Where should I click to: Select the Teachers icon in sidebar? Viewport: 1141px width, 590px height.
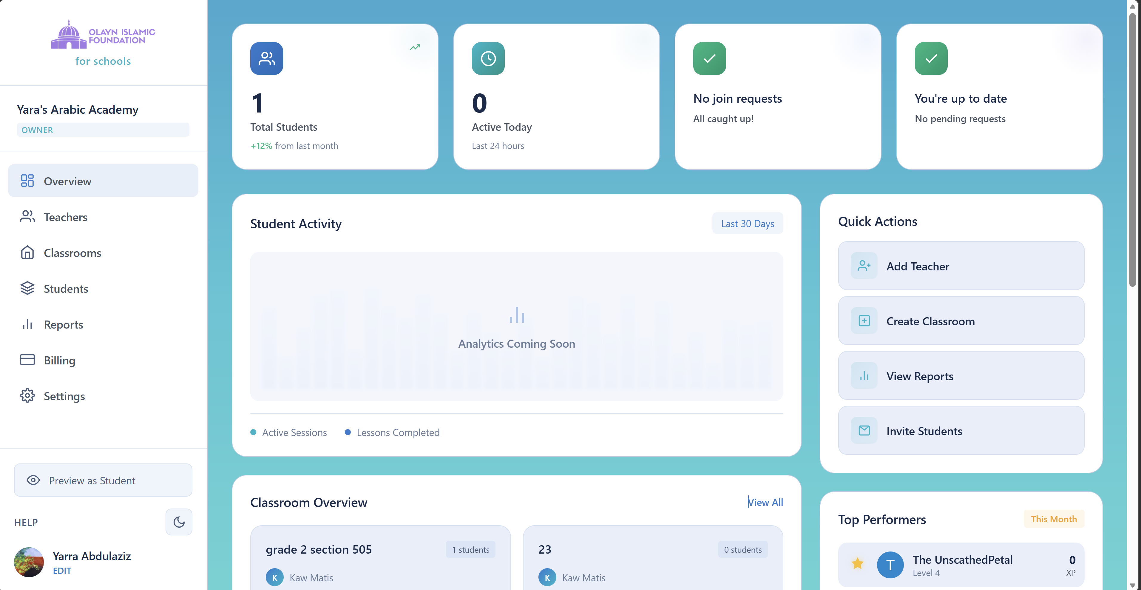click(27, 217)
